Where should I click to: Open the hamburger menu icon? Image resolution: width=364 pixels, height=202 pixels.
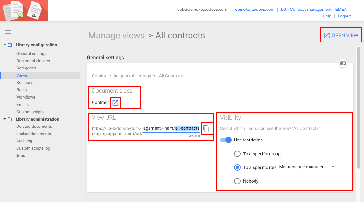pyautogui.click(x=8, y=32)
